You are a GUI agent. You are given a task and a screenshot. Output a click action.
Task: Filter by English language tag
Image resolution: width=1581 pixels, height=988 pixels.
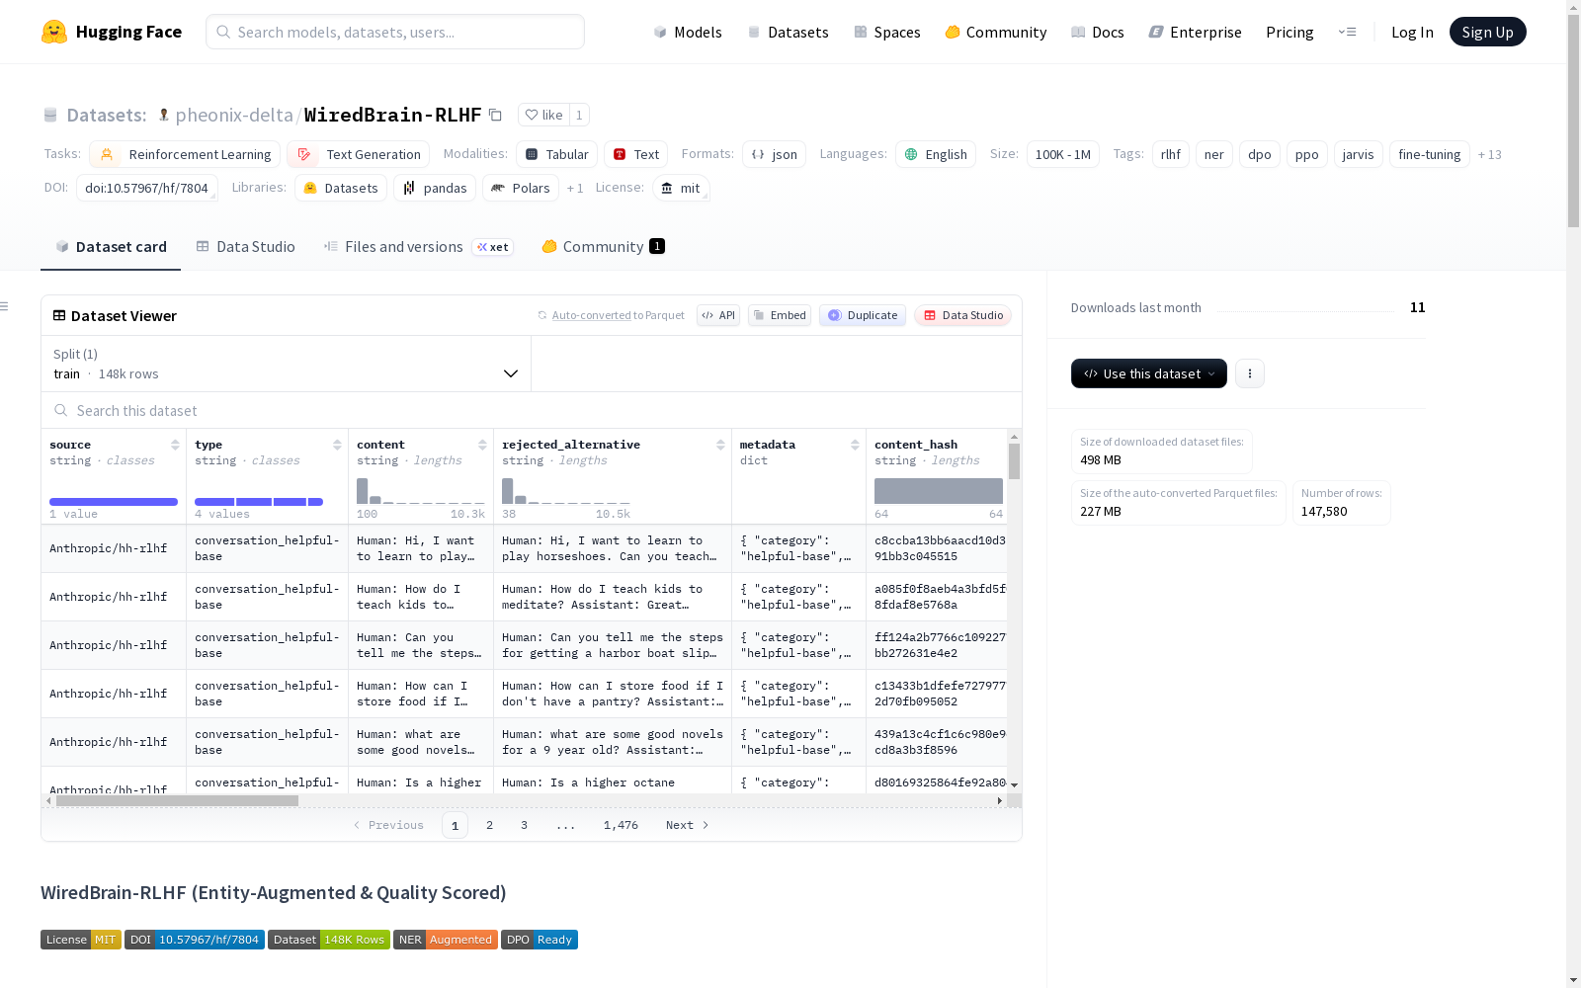click(x=936, y=154)
